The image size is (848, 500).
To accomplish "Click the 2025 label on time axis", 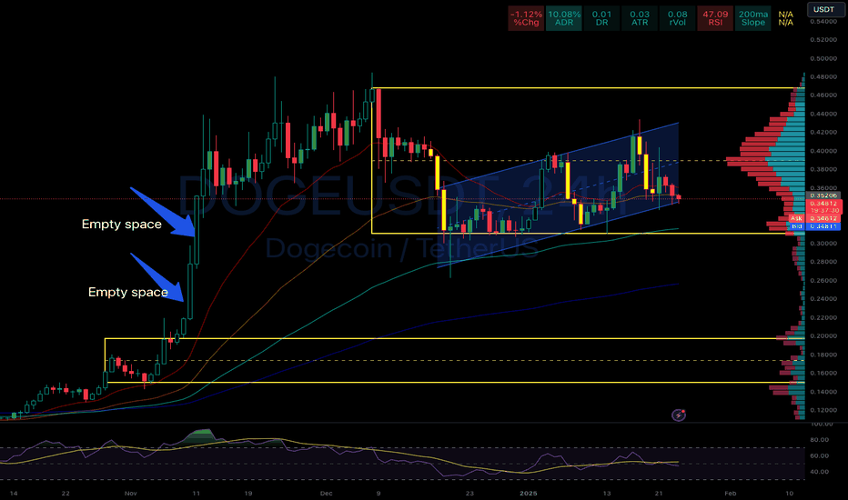I will coord(528,493).
